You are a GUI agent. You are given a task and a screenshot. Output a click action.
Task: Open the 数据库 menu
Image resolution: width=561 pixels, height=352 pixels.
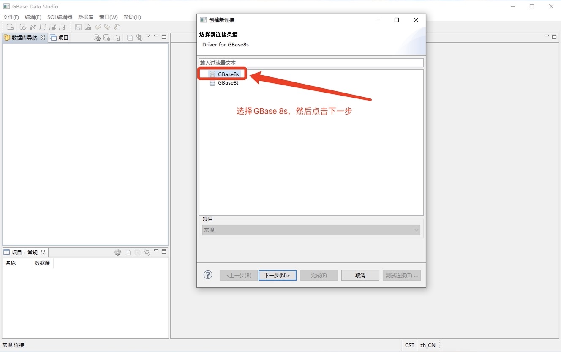pyautogui.click(x=86, y=17)
